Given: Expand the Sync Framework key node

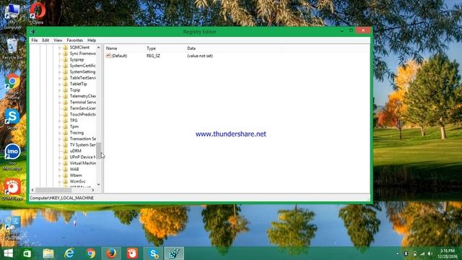Looking at the screenshot, I should pos(59,53).
